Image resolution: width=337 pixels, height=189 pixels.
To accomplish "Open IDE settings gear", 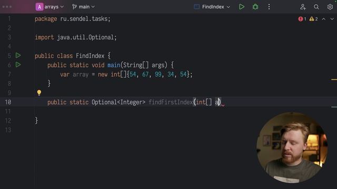I will (330, 7).
